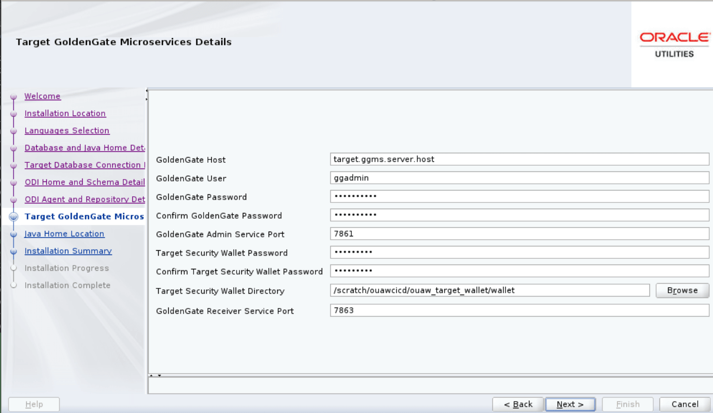Jump to the Java Home Location step

coord(65,234)
